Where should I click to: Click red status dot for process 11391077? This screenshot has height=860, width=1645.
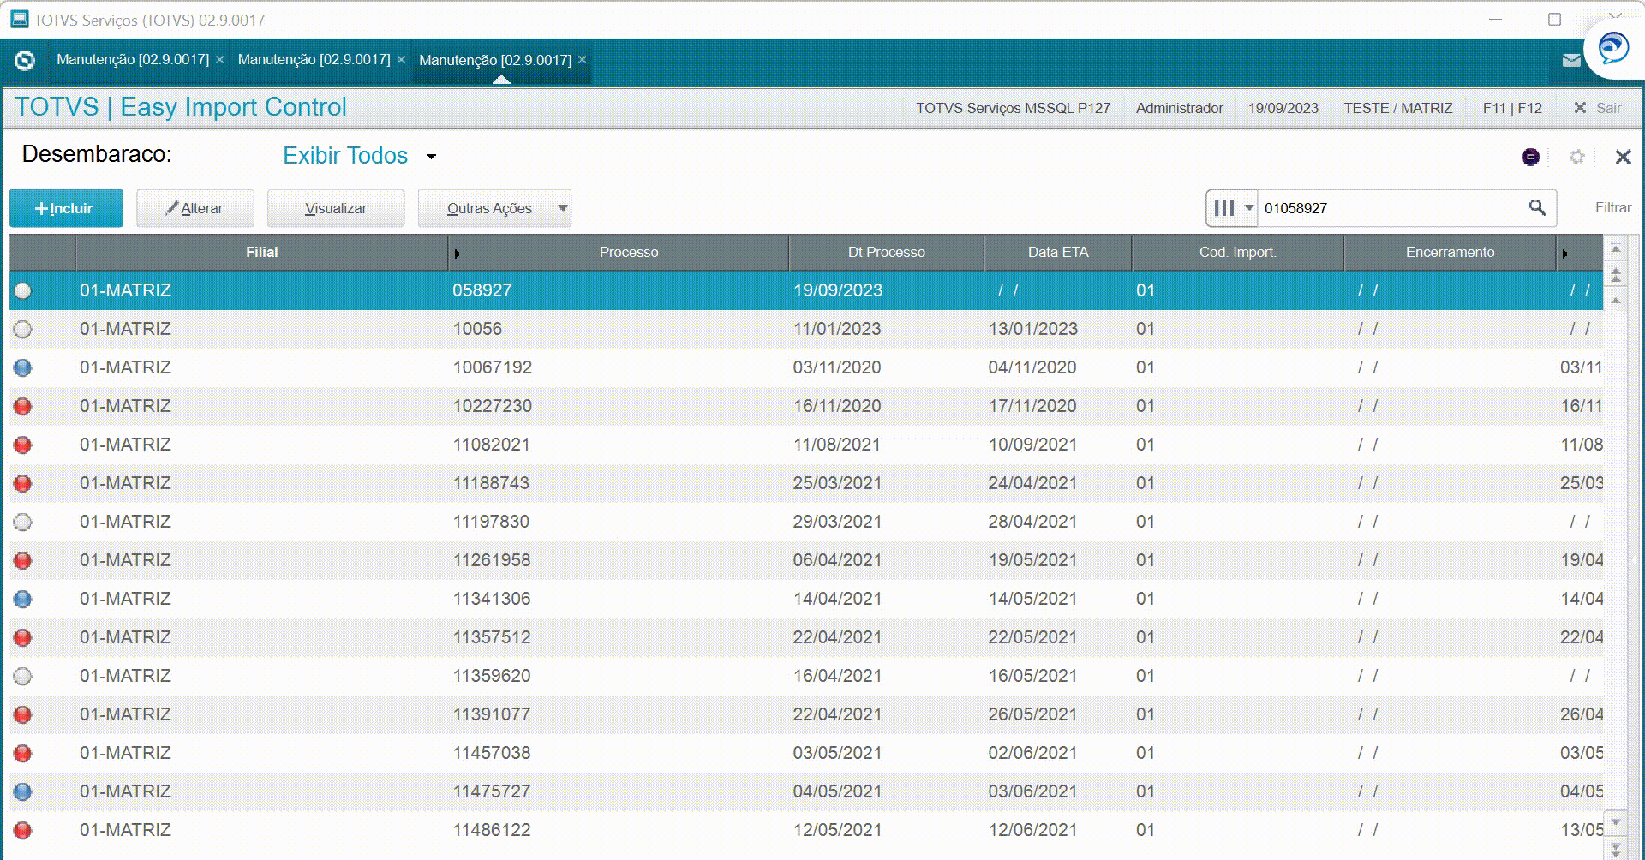pos(23,714)
